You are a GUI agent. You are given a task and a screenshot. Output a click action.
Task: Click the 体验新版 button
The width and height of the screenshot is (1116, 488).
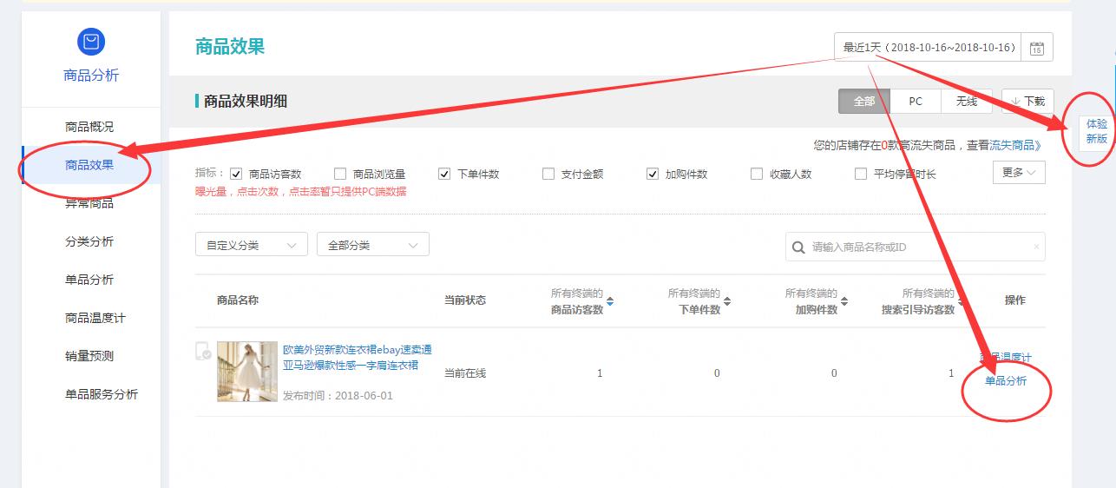(1097, 131)
